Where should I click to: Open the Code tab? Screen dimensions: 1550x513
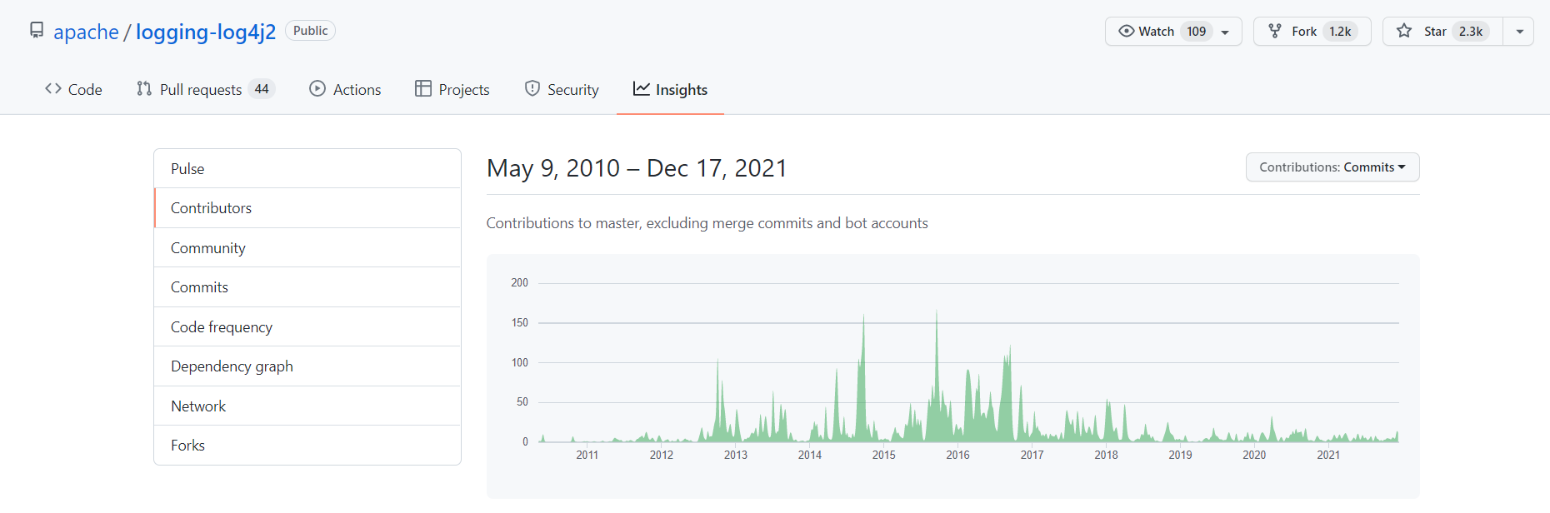73,89
